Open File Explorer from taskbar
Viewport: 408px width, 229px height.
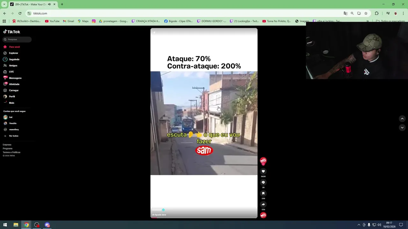coord(16,225)
